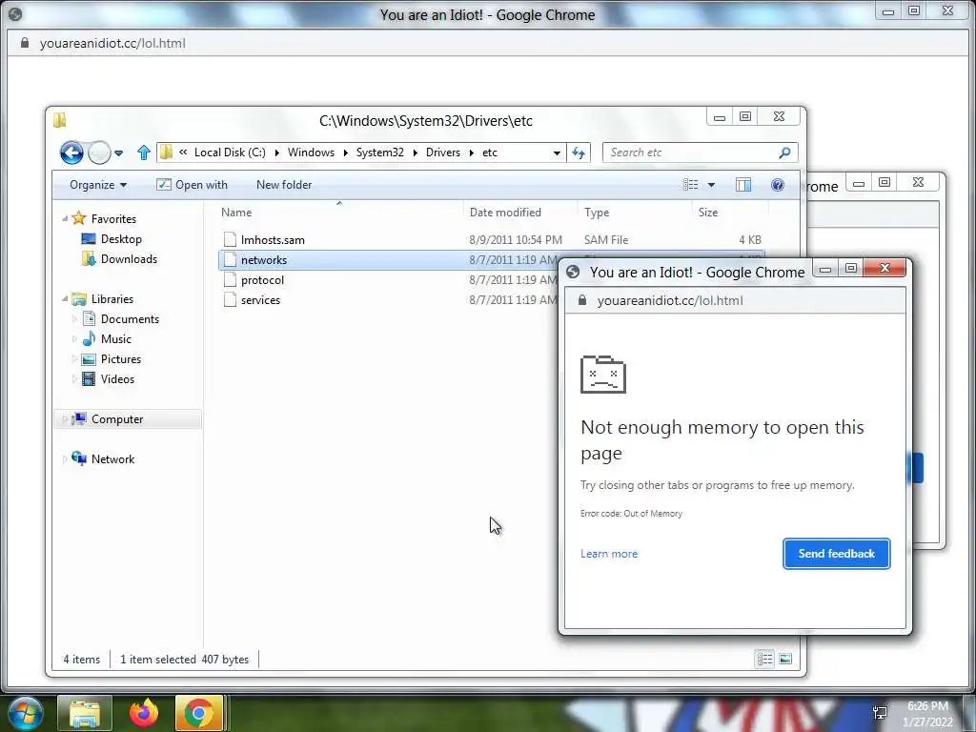Expand the Network node
This screenshot has height=732, width=976.
click(65, 459)
